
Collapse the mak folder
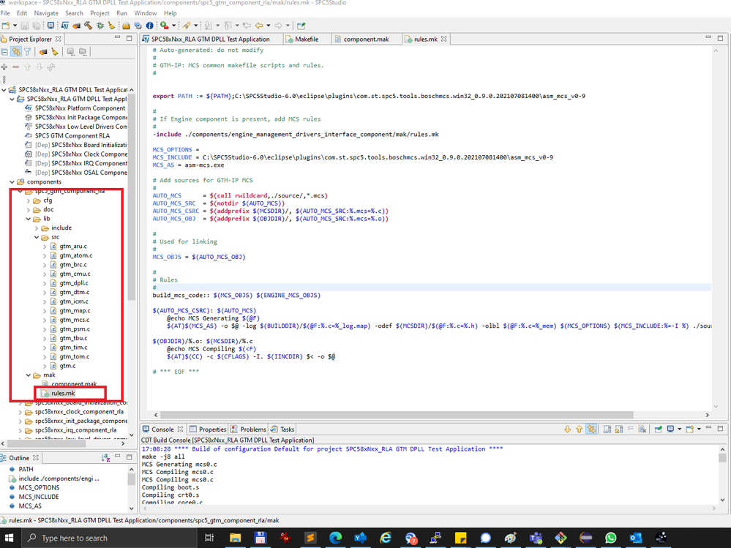coord(29,375)
